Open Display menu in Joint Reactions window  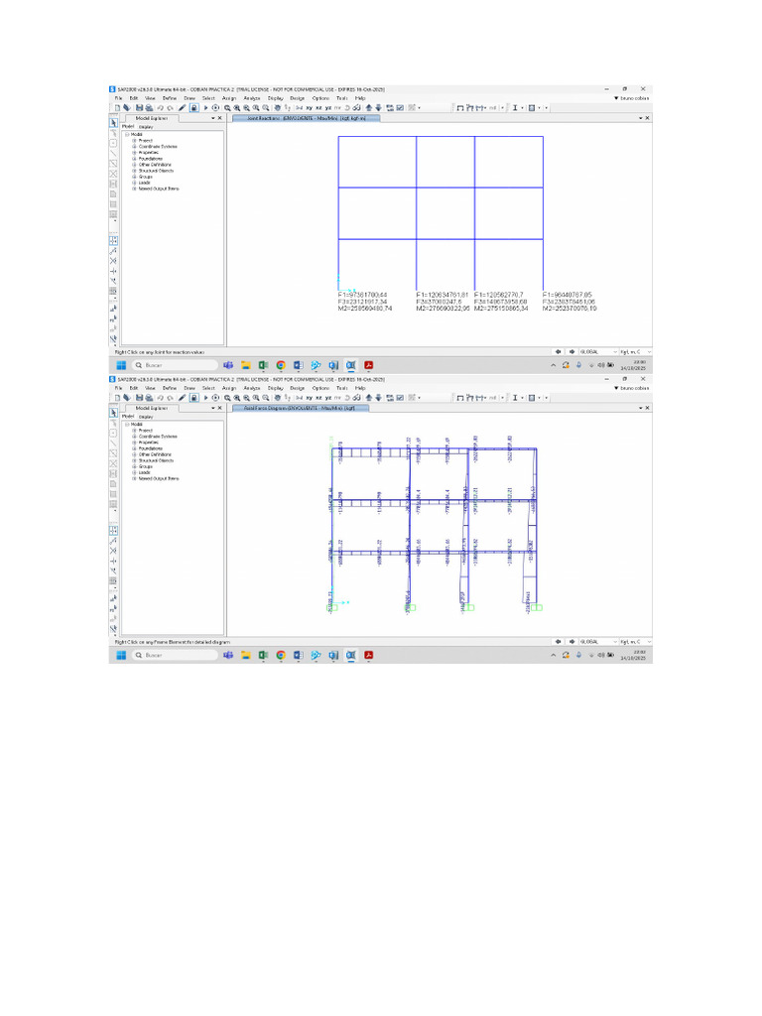pyautogui.click(x=276, y=98)
